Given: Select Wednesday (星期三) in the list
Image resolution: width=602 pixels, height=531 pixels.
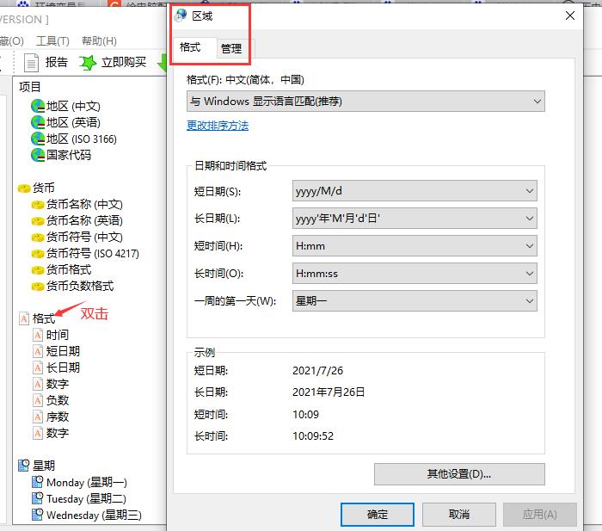Looking at the screenshot, I should click(94, 515).
